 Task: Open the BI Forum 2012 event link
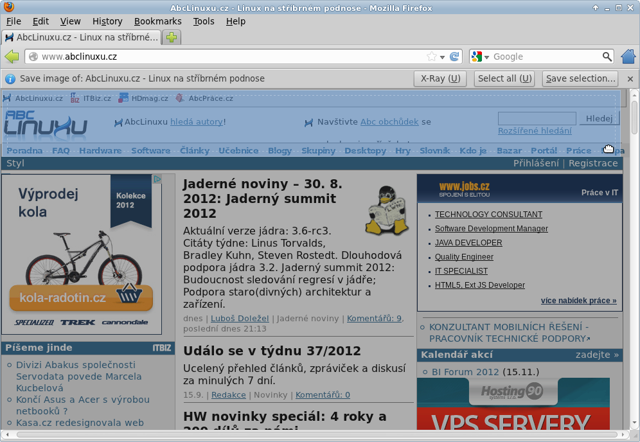coord(465,372)
